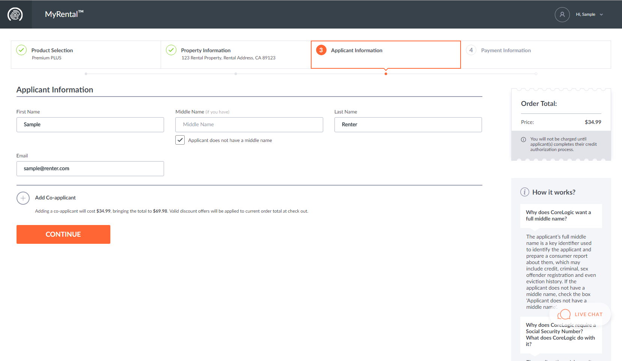Viewport: 622px width, 361px height.
Task: Expand the Add Co-applicant section
Action: 55,198
